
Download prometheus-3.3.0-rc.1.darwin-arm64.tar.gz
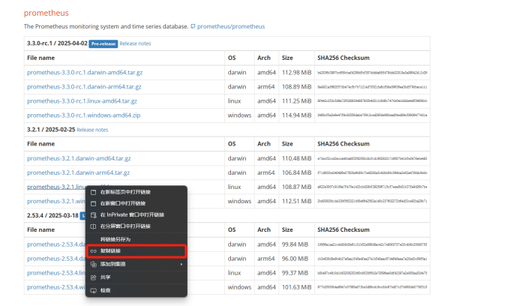84,87
